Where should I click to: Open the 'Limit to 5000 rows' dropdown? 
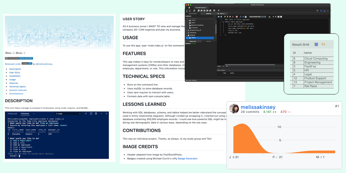pos(257,17)
